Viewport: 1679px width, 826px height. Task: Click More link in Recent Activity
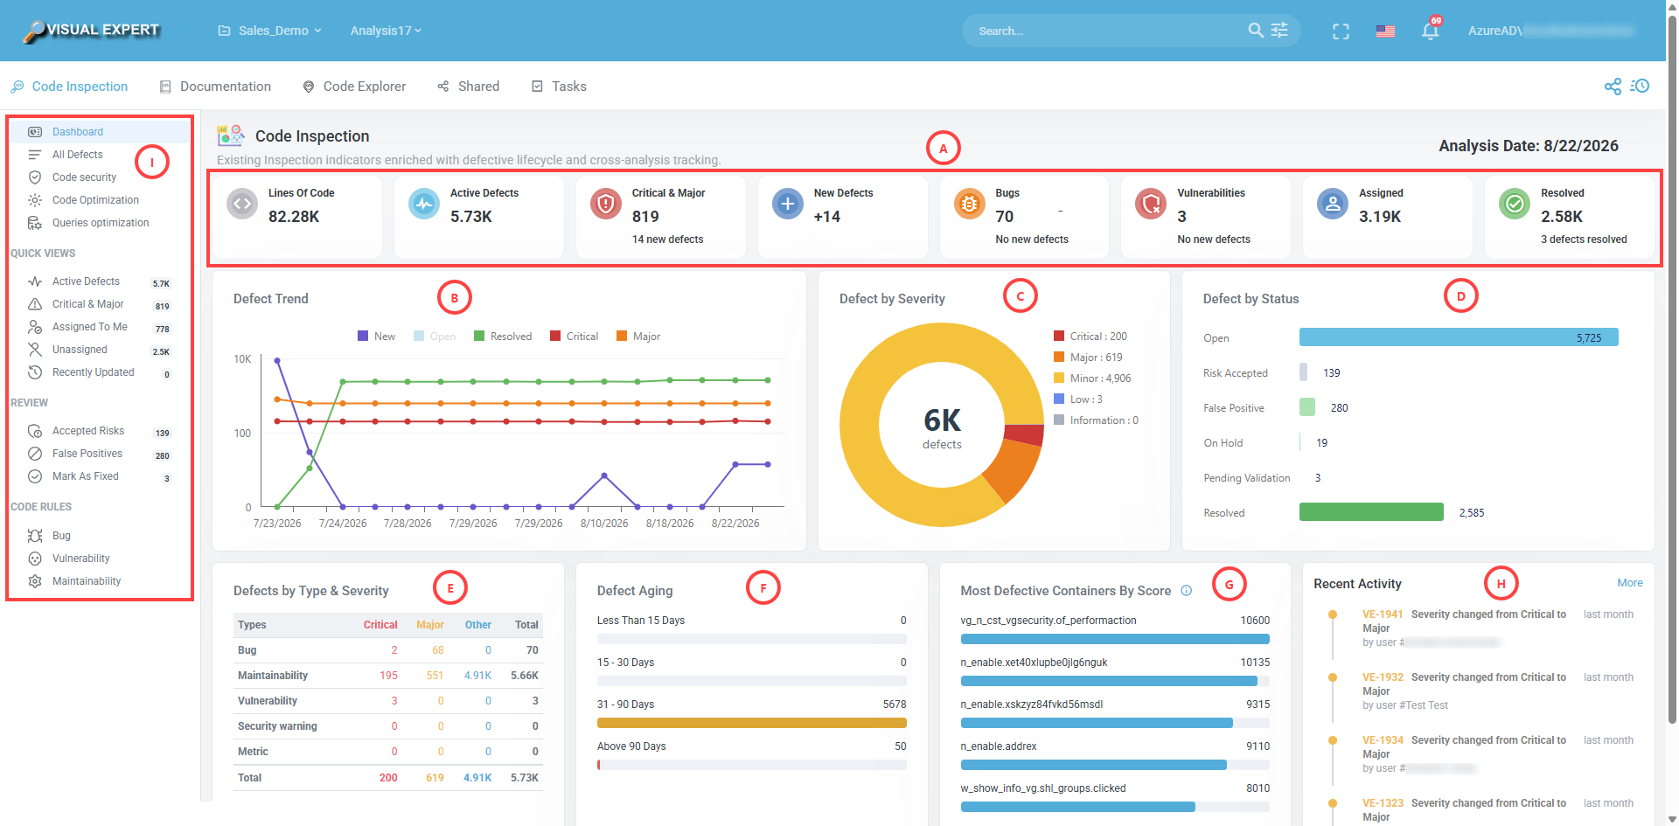pos(1630,583)
